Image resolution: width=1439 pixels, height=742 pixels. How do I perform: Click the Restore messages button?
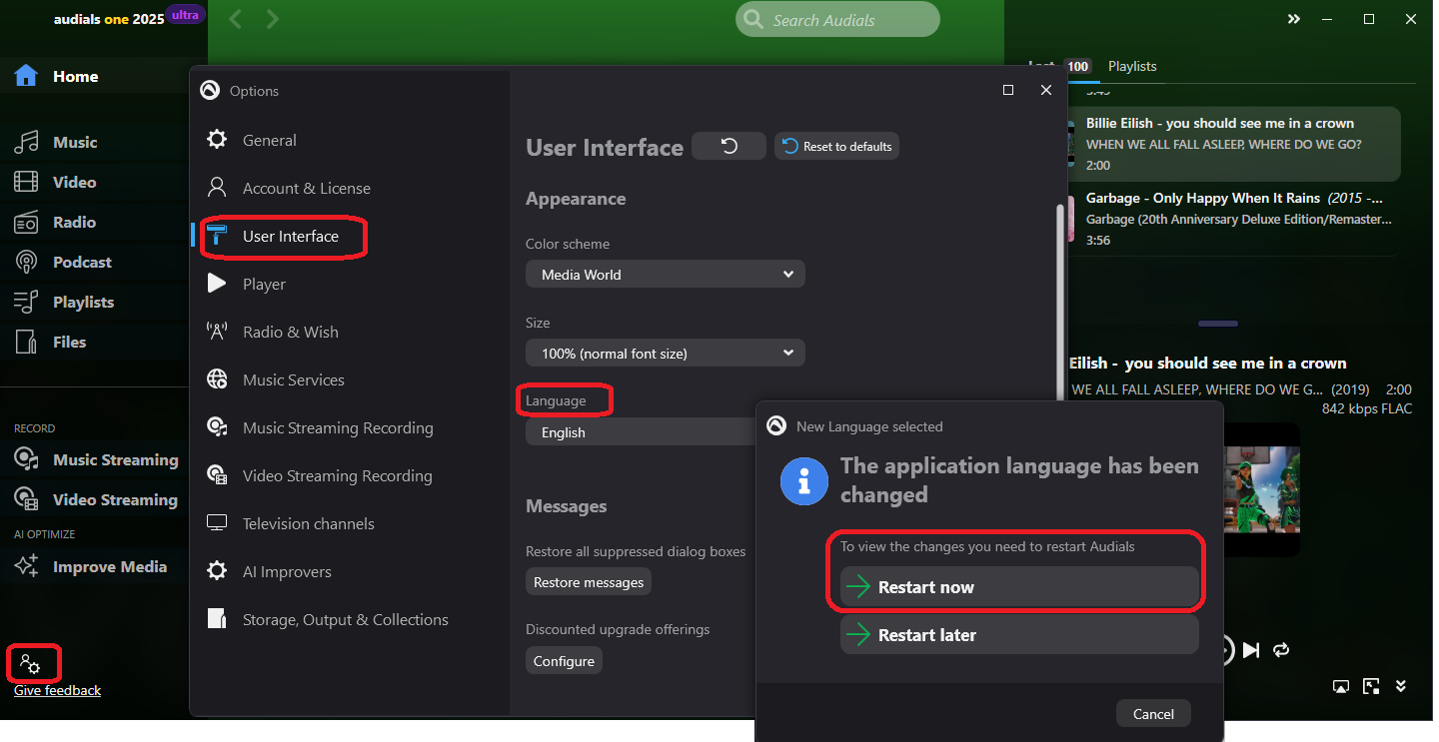(x=588, y=581)
